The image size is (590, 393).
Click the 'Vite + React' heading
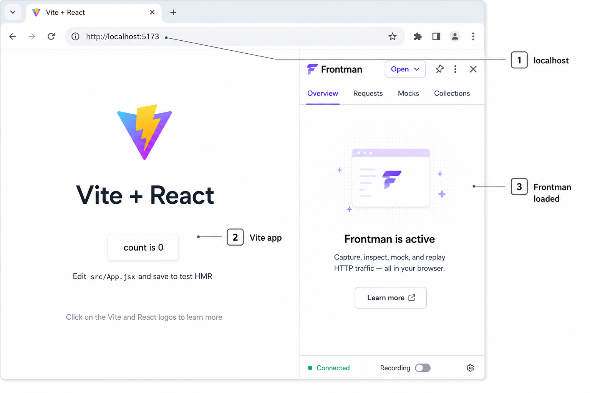pyautogui.click(x=145, y=195)
